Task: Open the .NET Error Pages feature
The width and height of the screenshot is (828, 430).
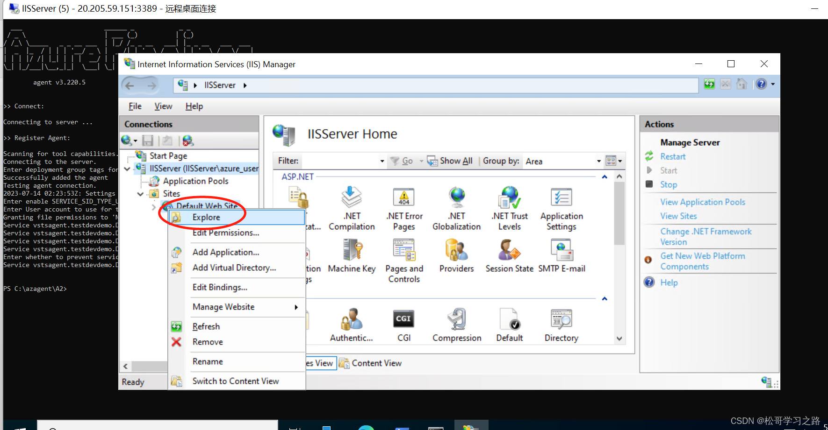Action: coord(404,208)
